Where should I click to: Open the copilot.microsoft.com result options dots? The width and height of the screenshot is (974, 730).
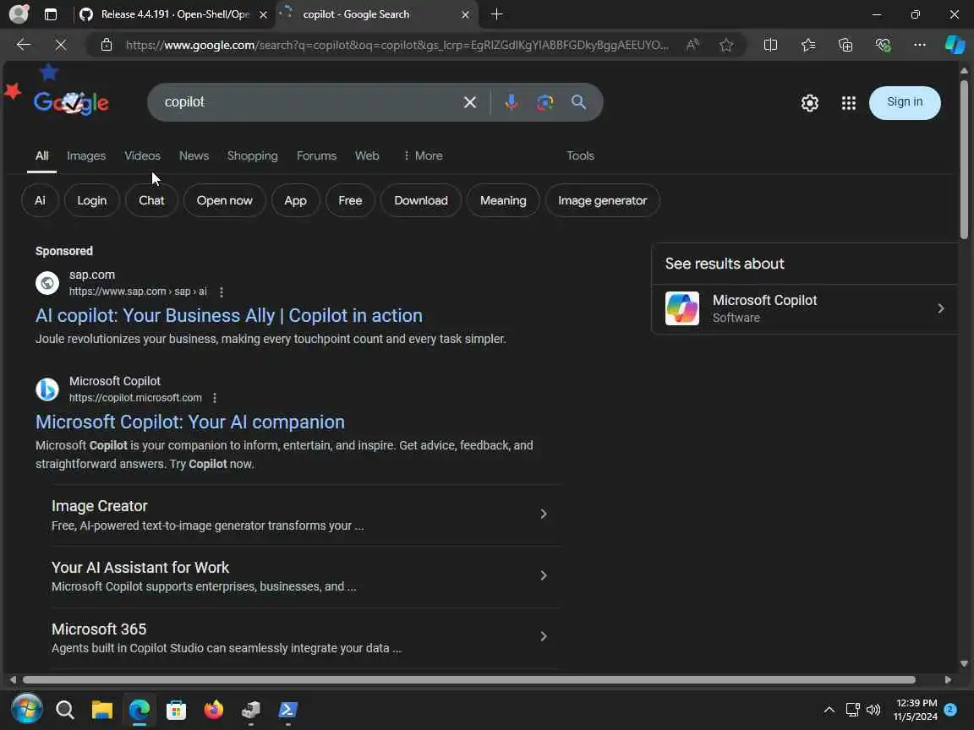click(215, 398)
